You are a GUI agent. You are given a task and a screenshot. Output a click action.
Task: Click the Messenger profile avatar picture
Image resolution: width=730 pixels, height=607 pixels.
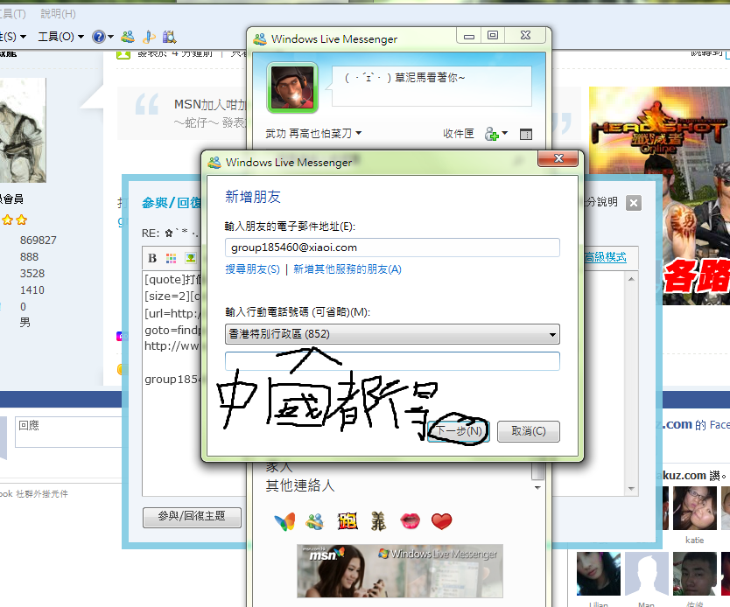(291, 87)
